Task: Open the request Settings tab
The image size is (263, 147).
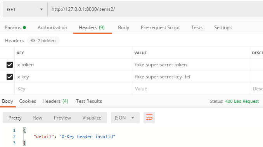Action: tap(223, 28)
